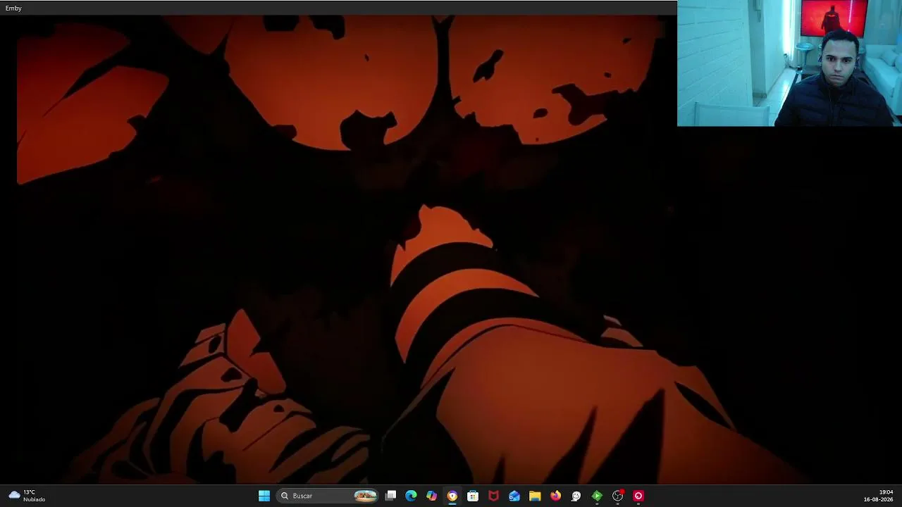Launch Firefox from the taskbar
902x507 pixels.
click(556, 496)
